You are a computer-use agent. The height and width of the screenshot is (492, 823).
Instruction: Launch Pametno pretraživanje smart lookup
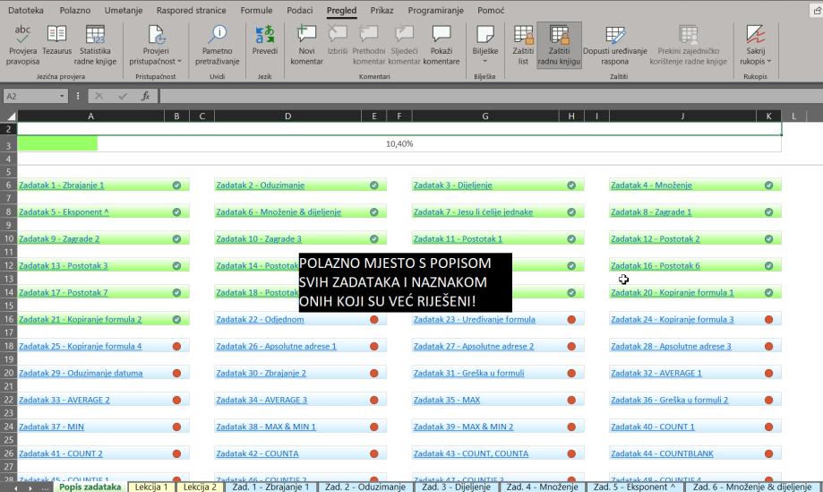[217, 36]
